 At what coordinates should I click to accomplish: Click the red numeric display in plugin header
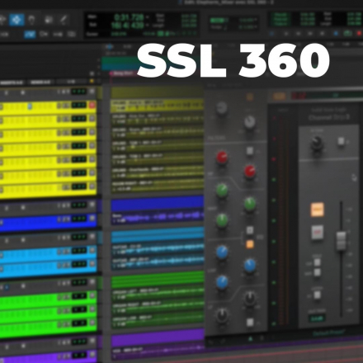click(x=299, y=97)
